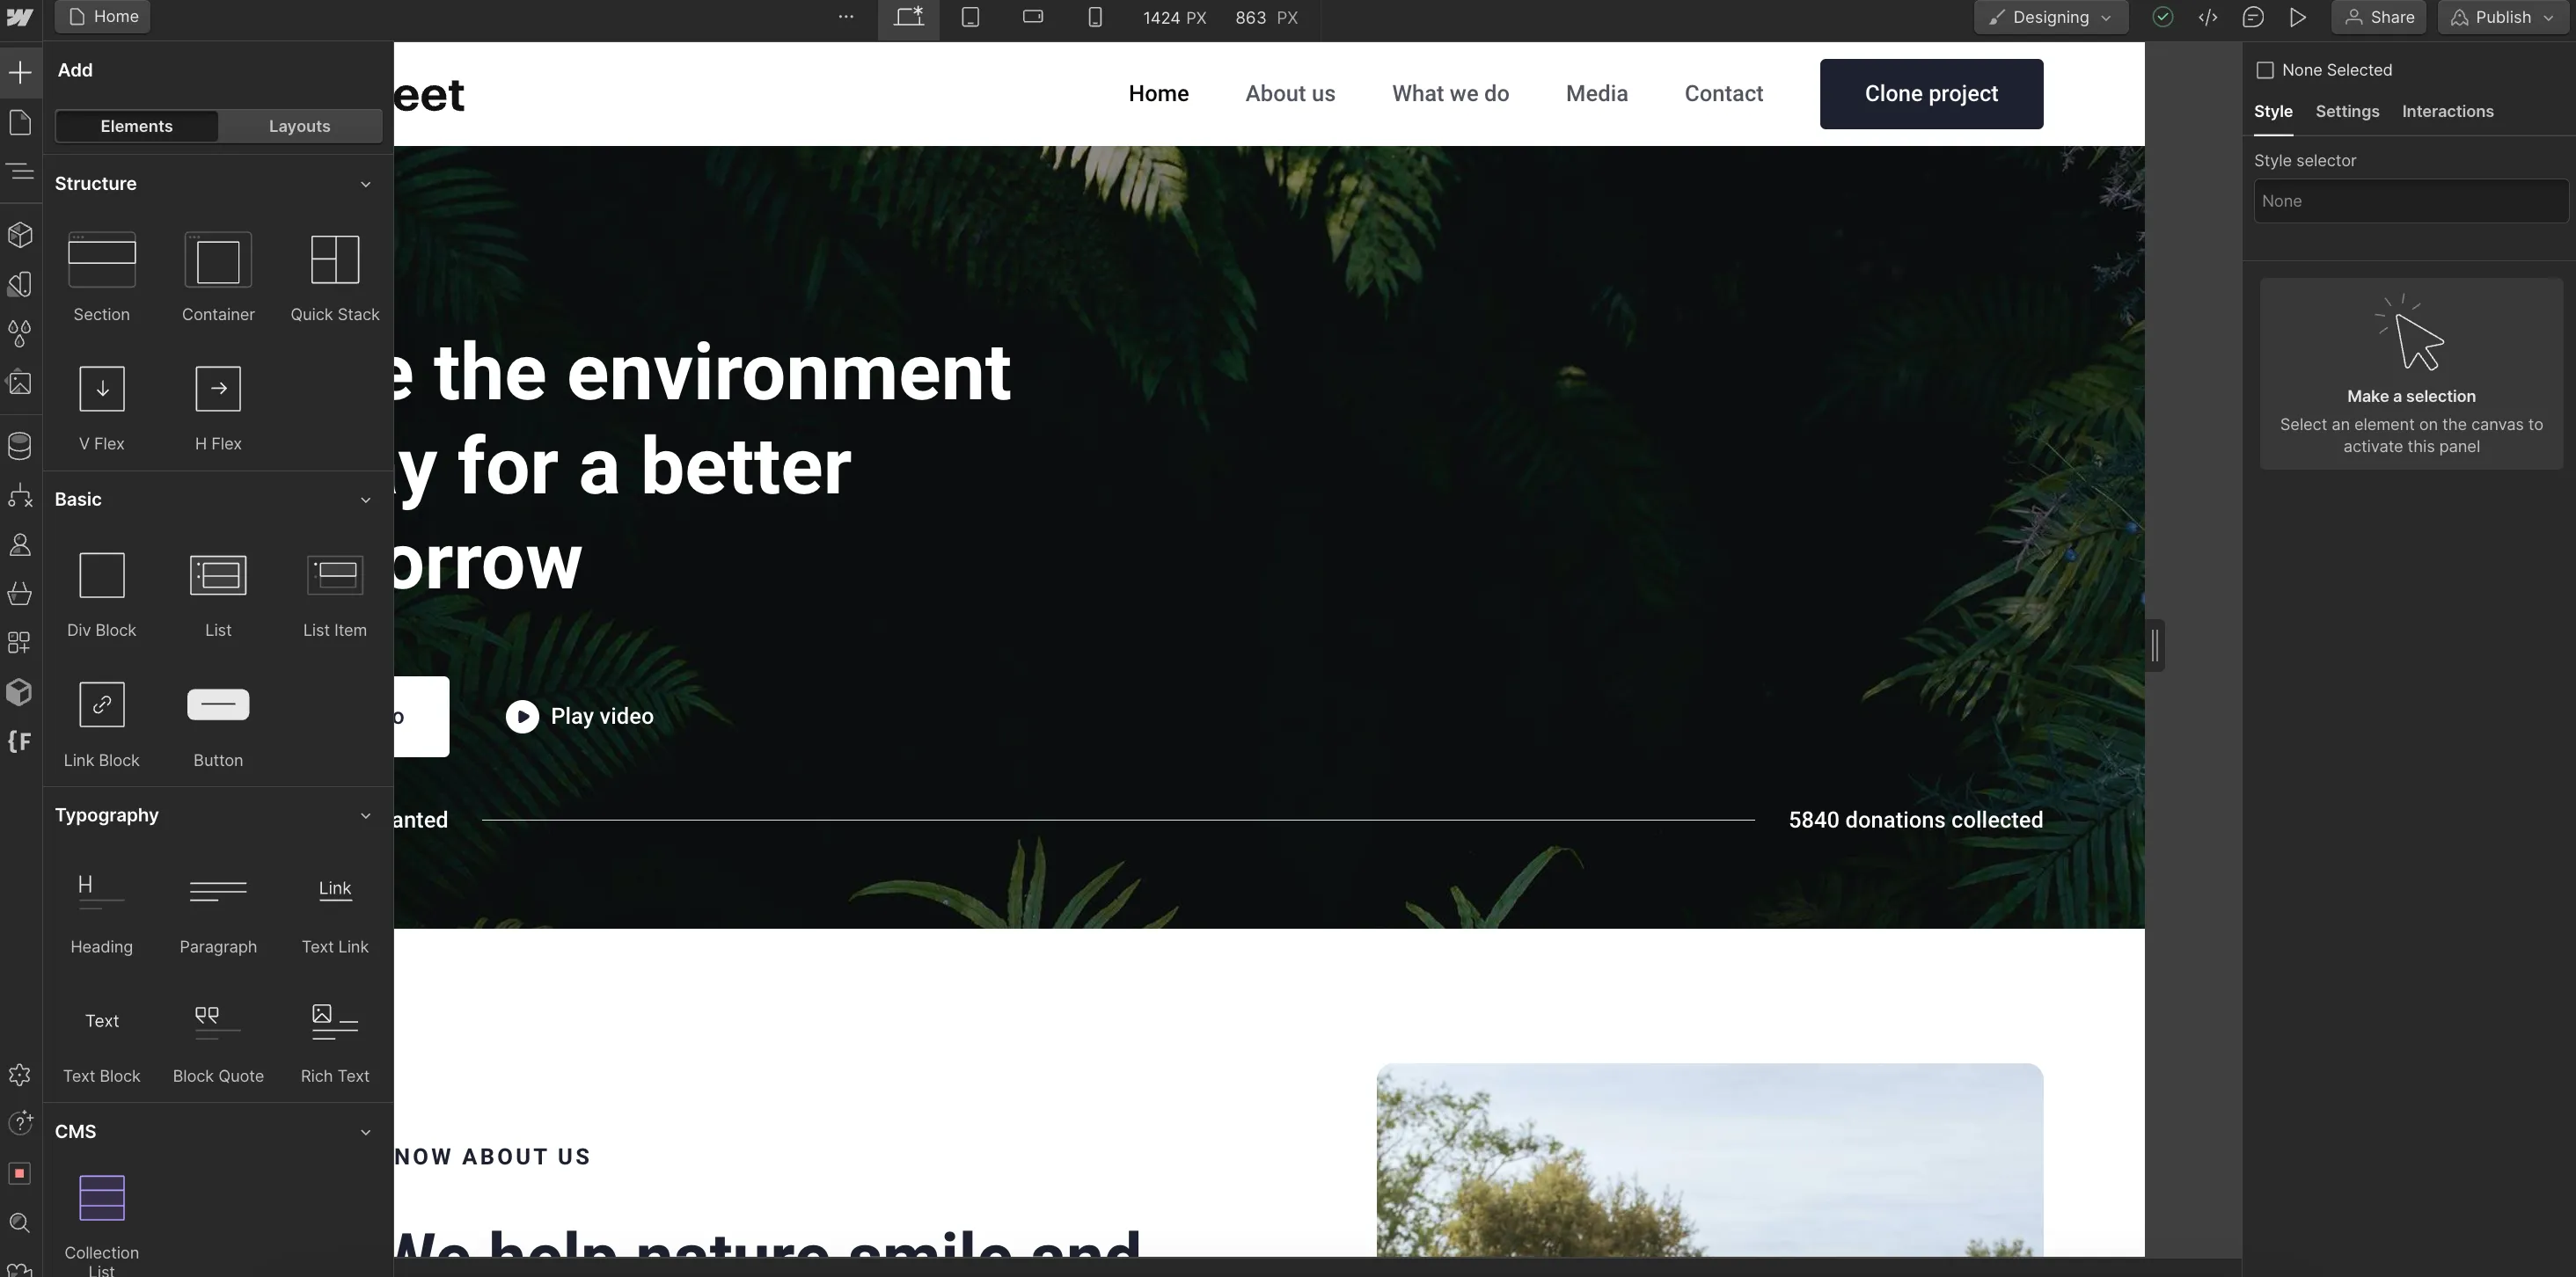Switch to the Settings tab
This screenshot has height=1277, width=2576.
pos(2347,111)
